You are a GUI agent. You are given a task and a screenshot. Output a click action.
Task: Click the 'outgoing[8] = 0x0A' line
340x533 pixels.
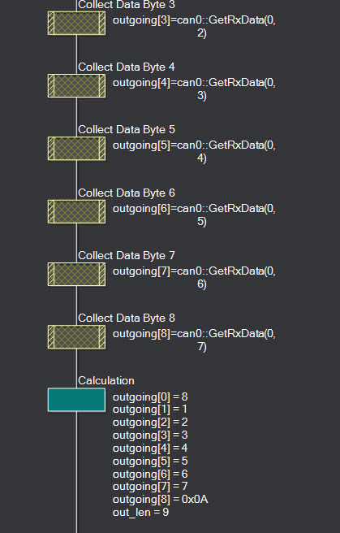[160, 500]
